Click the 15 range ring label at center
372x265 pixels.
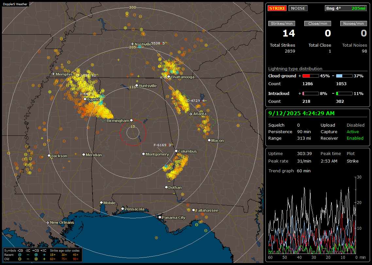coord(133,126)
